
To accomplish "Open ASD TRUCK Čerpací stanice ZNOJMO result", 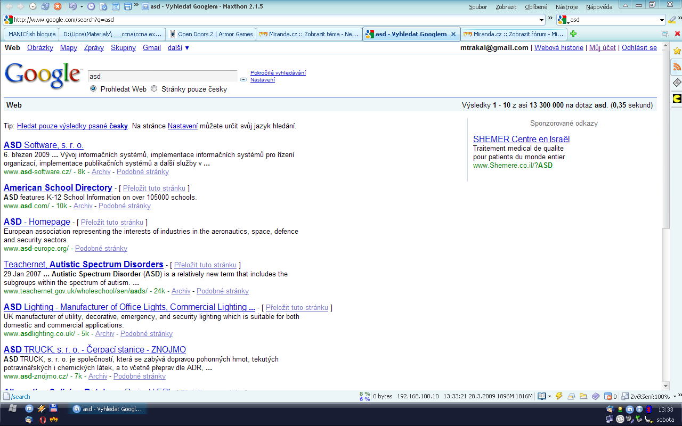I will click(x=95, y=349).
